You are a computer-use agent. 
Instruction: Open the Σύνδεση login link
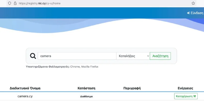[x=195, y=13]
